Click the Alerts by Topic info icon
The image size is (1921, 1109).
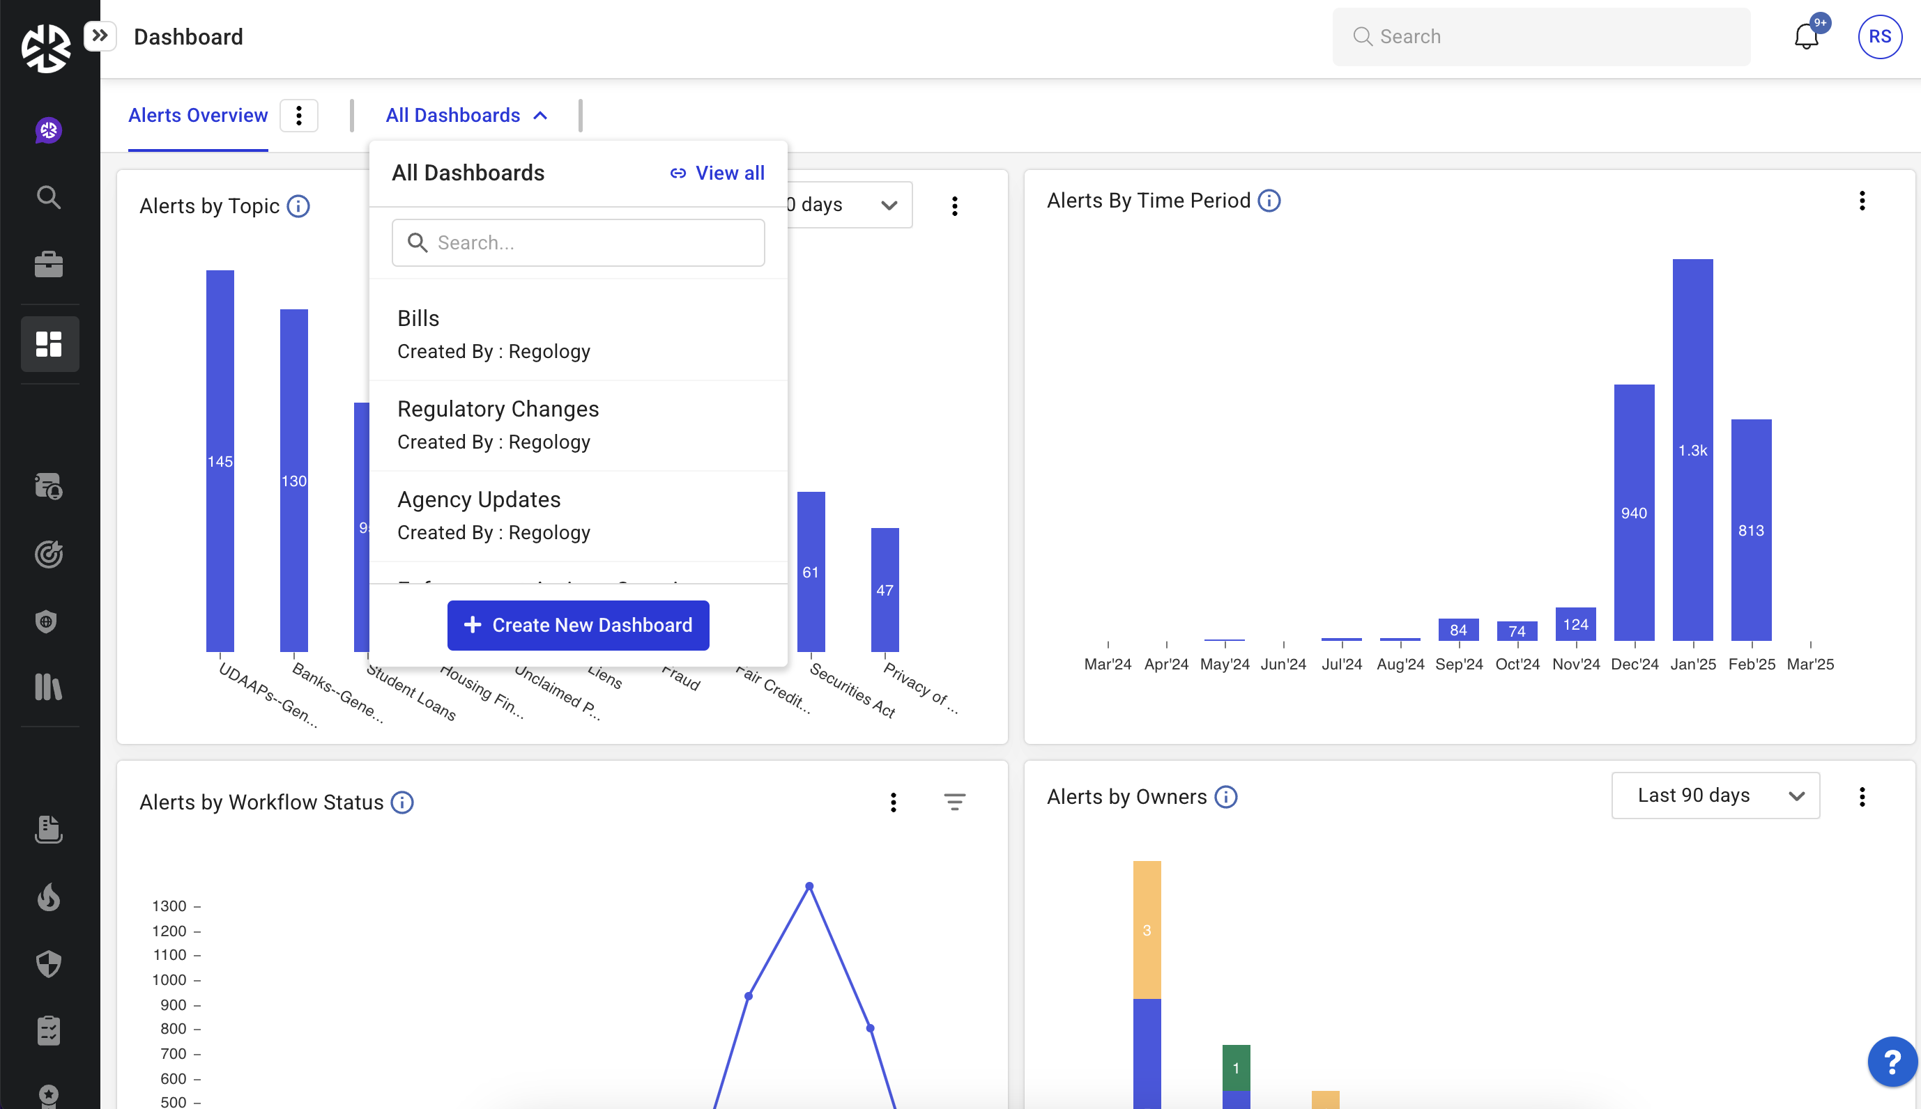click(x=298, y=206)
